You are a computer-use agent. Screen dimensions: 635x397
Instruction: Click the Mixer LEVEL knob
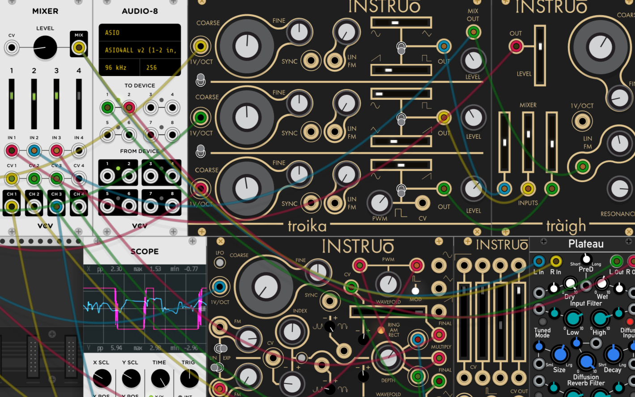(x=45, y=47)
